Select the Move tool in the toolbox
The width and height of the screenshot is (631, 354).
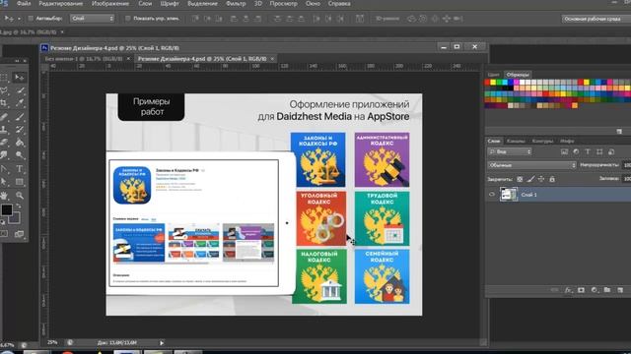tap(19, 77)
